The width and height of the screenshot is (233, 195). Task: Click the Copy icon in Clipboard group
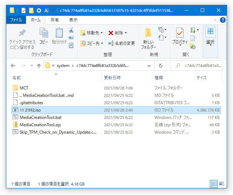pos(44,33)
